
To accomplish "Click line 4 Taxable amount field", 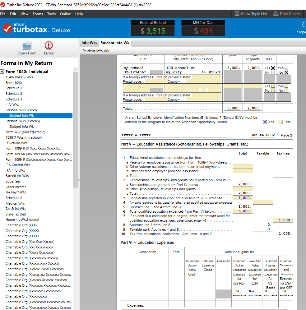I will [263, 202].
